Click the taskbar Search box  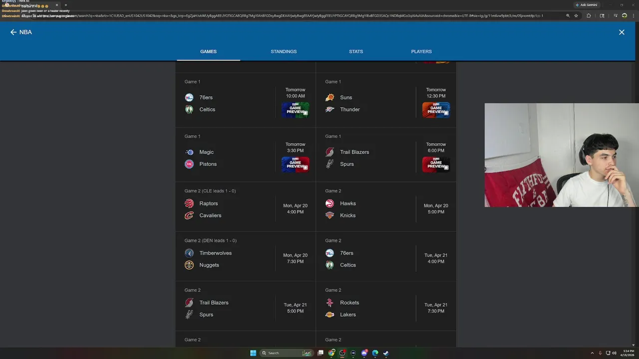point(287,353)
